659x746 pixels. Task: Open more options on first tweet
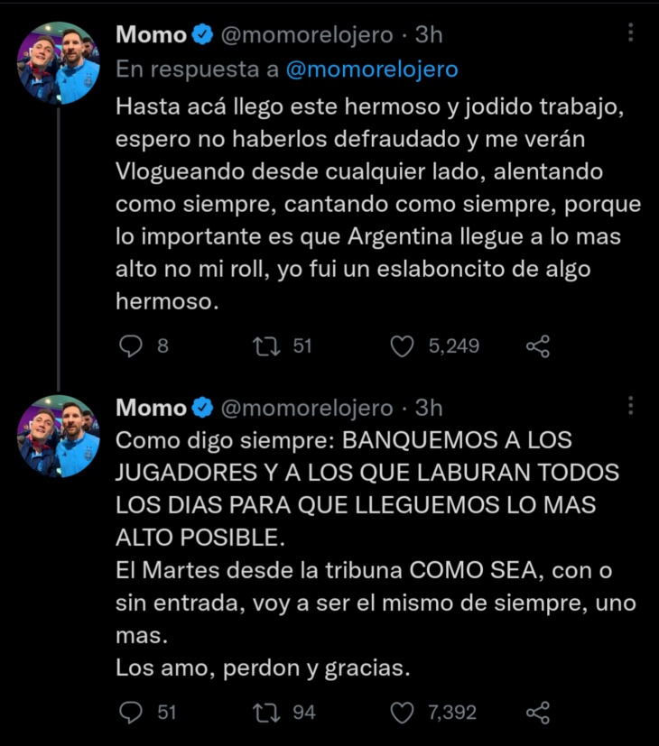630,32
